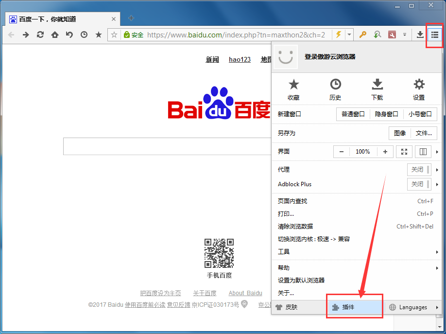Click the green secure lock icon

(127, 35)
